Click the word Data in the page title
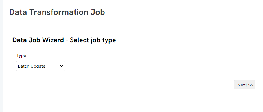This screenshot has width=263, height=112. pos(18,12)
